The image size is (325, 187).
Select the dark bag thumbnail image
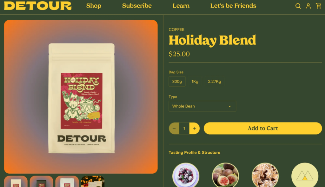point(42,181)
